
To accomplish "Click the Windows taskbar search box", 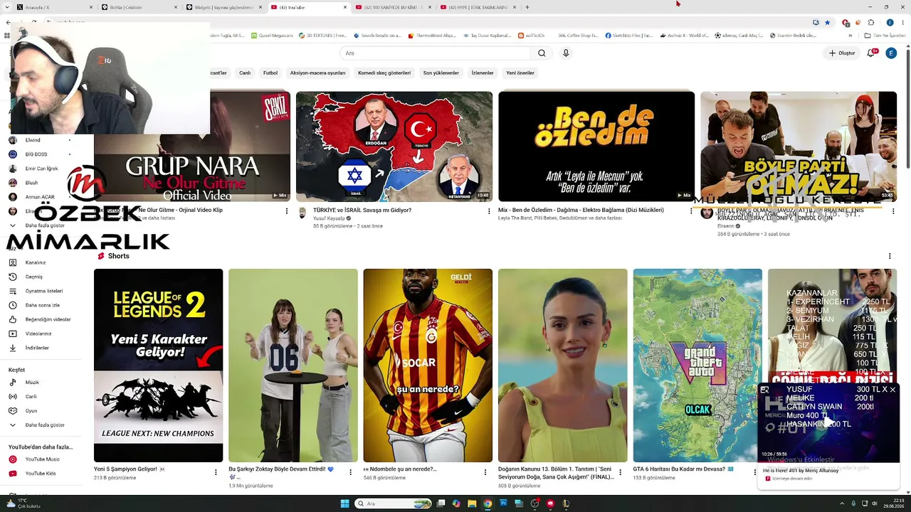I will (x=394, y=503).
